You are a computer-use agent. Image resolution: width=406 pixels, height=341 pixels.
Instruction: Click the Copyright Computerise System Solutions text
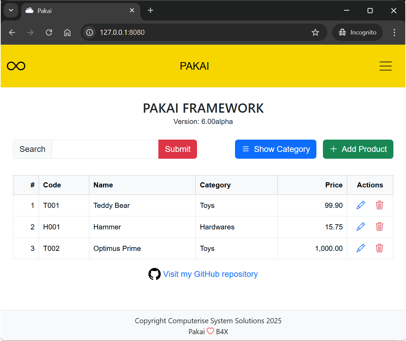pos(208,321)
